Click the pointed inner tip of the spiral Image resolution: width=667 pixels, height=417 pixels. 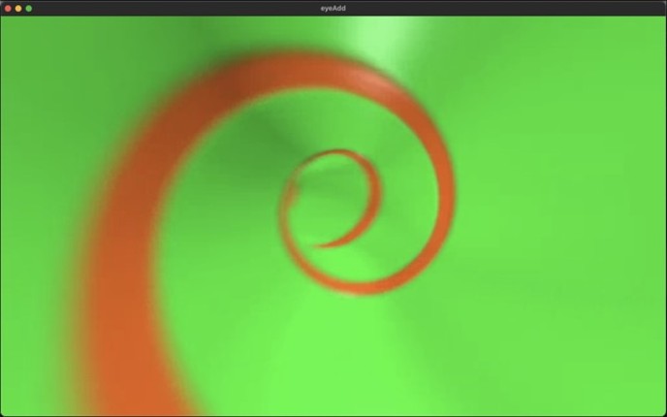point(319,245)
